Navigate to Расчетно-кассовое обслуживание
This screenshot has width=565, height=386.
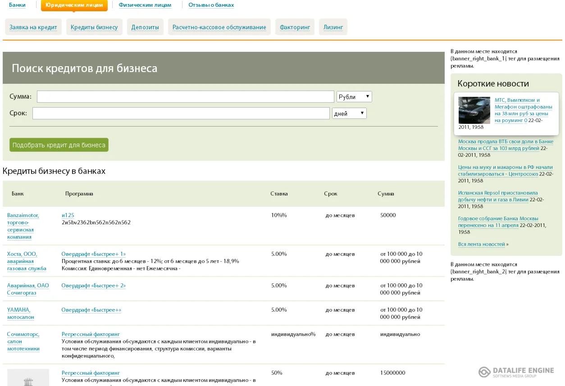219,27
